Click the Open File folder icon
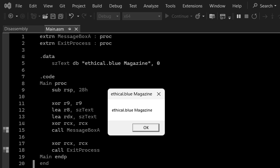The width and height of the screenshot is (280, 168). click(x=45, y=16)
